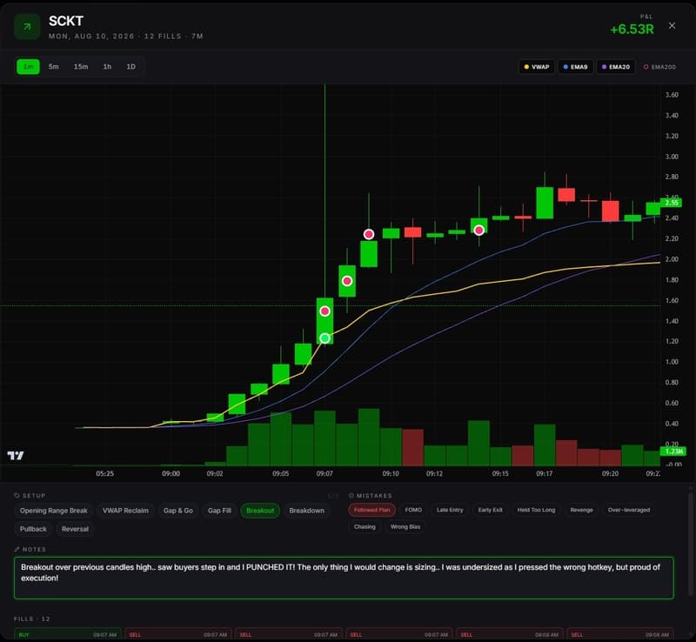
Task: Click the TradingView logo on the chart
Action: pos(16,455)
